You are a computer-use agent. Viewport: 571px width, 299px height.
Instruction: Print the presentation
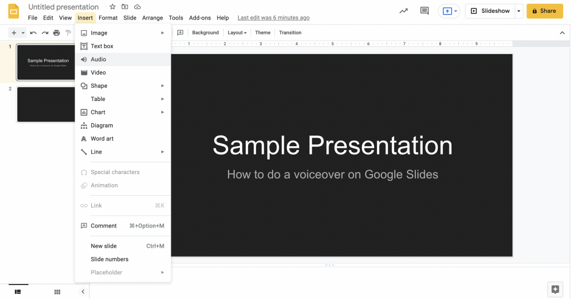point(56,33)
